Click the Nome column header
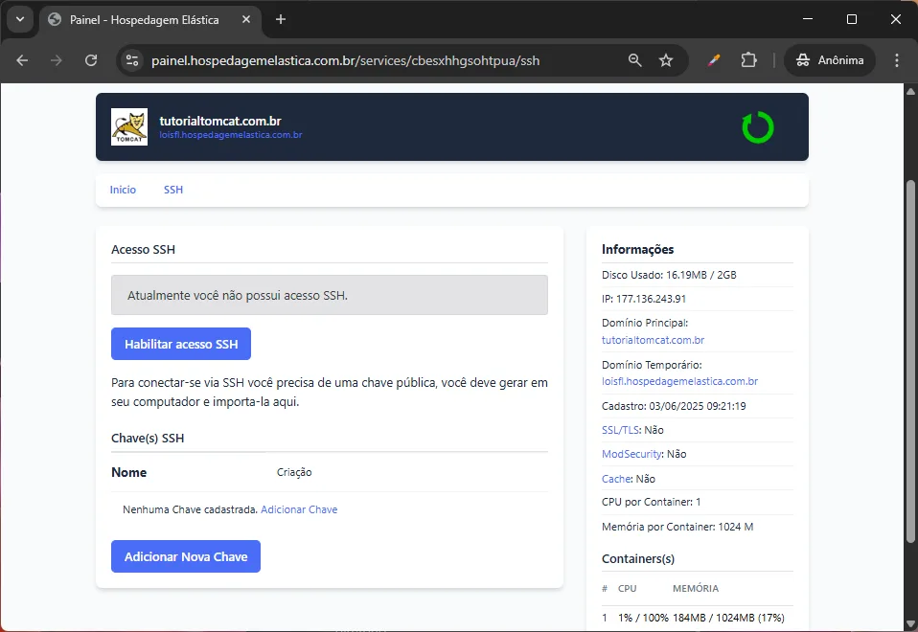Viewport: 918px width, 632px height. 128,472
